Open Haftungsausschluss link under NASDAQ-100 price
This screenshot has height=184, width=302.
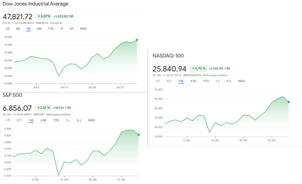point(215,75)
